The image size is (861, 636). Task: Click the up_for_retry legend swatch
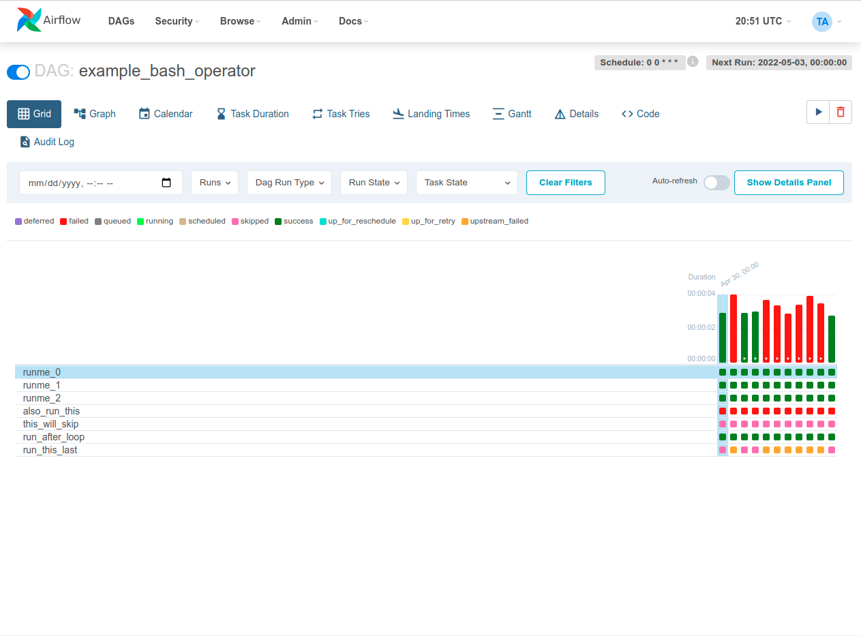coord(406,222)
